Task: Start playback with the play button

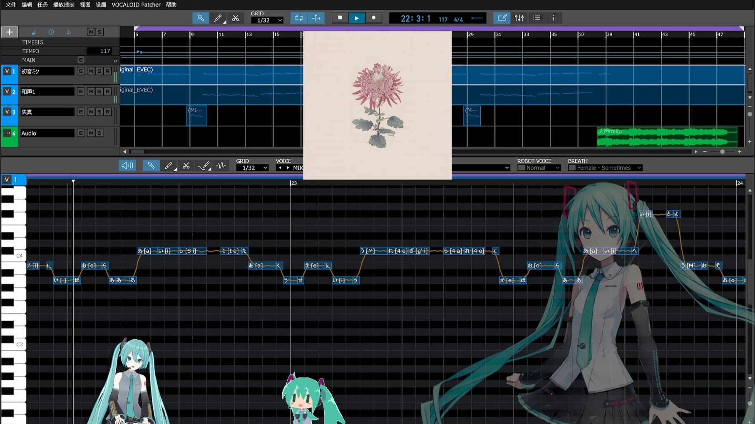Action: pos(357,18)
